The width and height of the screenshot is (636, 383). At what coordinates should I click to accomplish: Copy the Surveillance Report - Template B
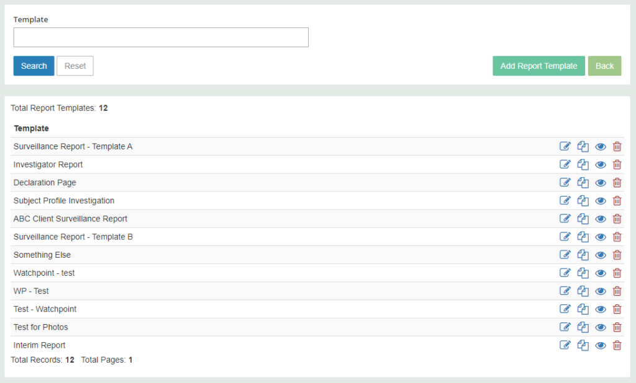[x=583, y=236]
